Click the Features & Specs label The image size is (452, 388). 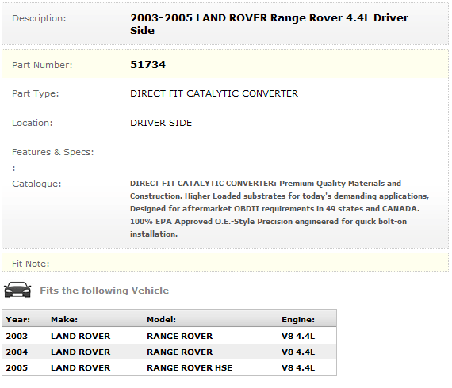(53, 152)
